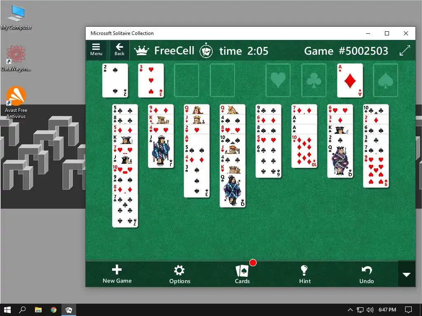Click the FreeCell game title

(x=174, y=51)
